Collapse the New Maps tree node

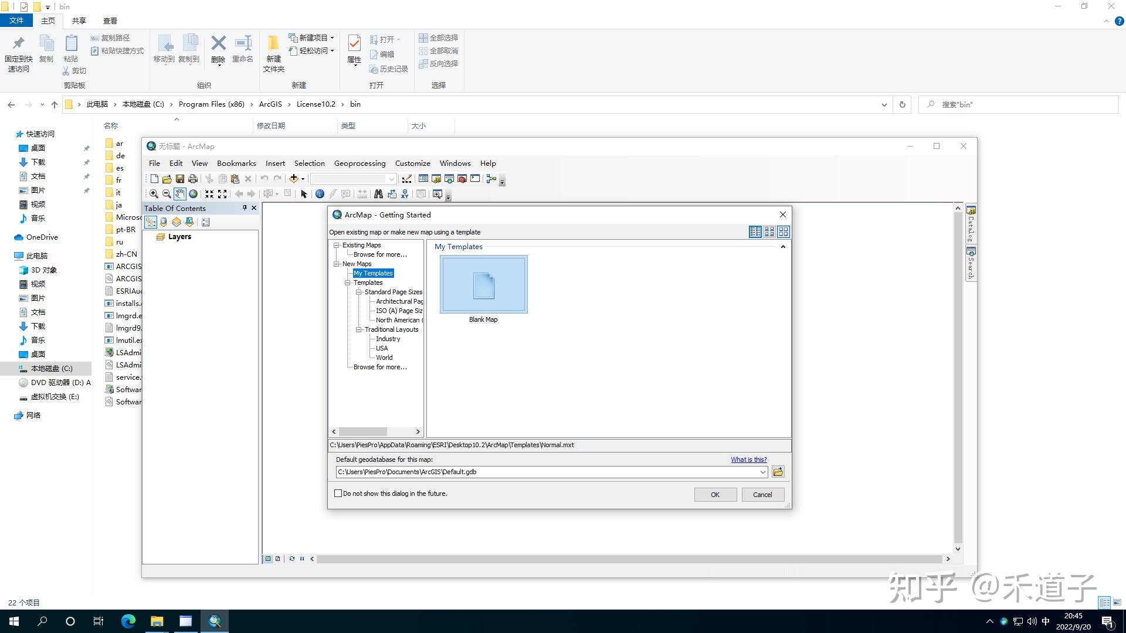(337, 264)
